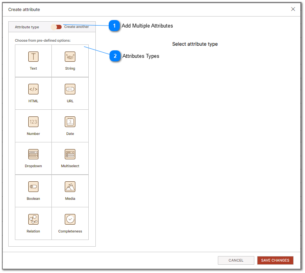The height and width of the screenshot is (273, 305).
Task: Choose the String attribute type icon
Action: [70, 57]
